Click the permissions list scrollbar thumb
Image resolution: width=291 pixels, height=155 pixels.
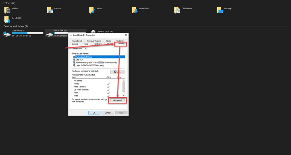point(124,86)
